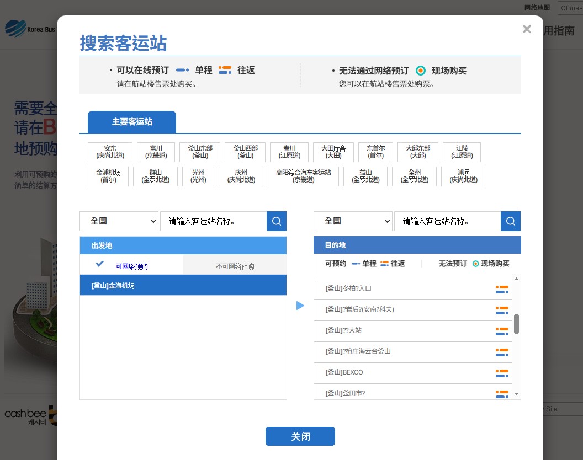
Task: Click the round-trip icon beside [釜山]釜田市
Action: click(502, 393)
